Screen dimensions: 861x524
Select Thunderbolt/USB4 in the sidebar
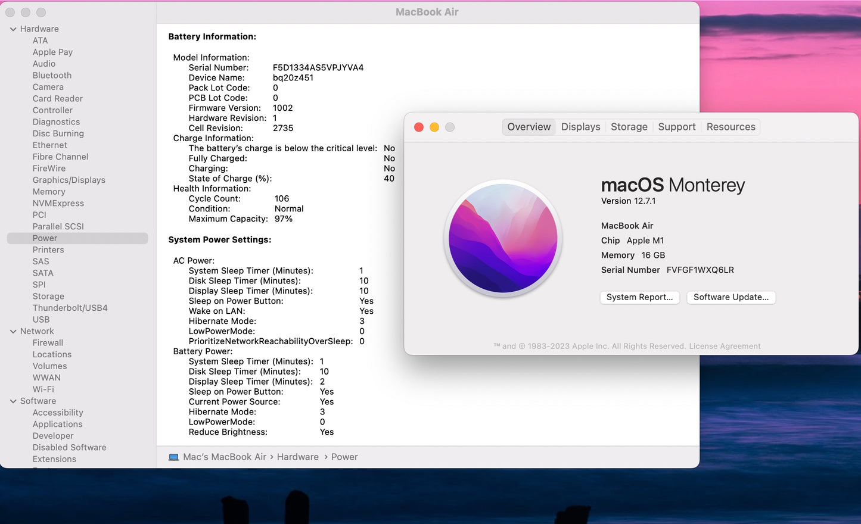coord(70,308)
